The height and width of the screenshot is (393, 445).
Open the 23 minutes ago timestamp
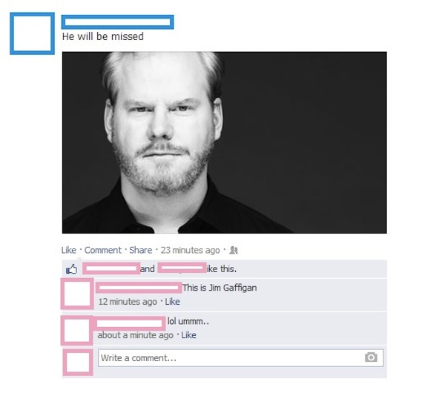point(190,251)
